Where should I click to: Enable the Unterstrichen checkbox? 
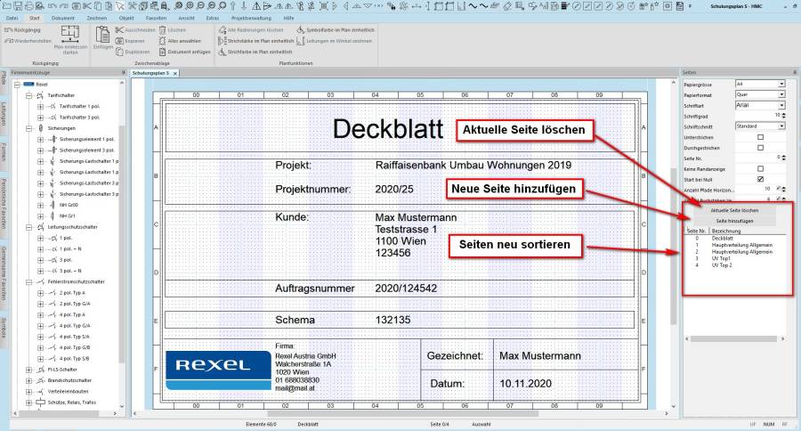(759, 136)
